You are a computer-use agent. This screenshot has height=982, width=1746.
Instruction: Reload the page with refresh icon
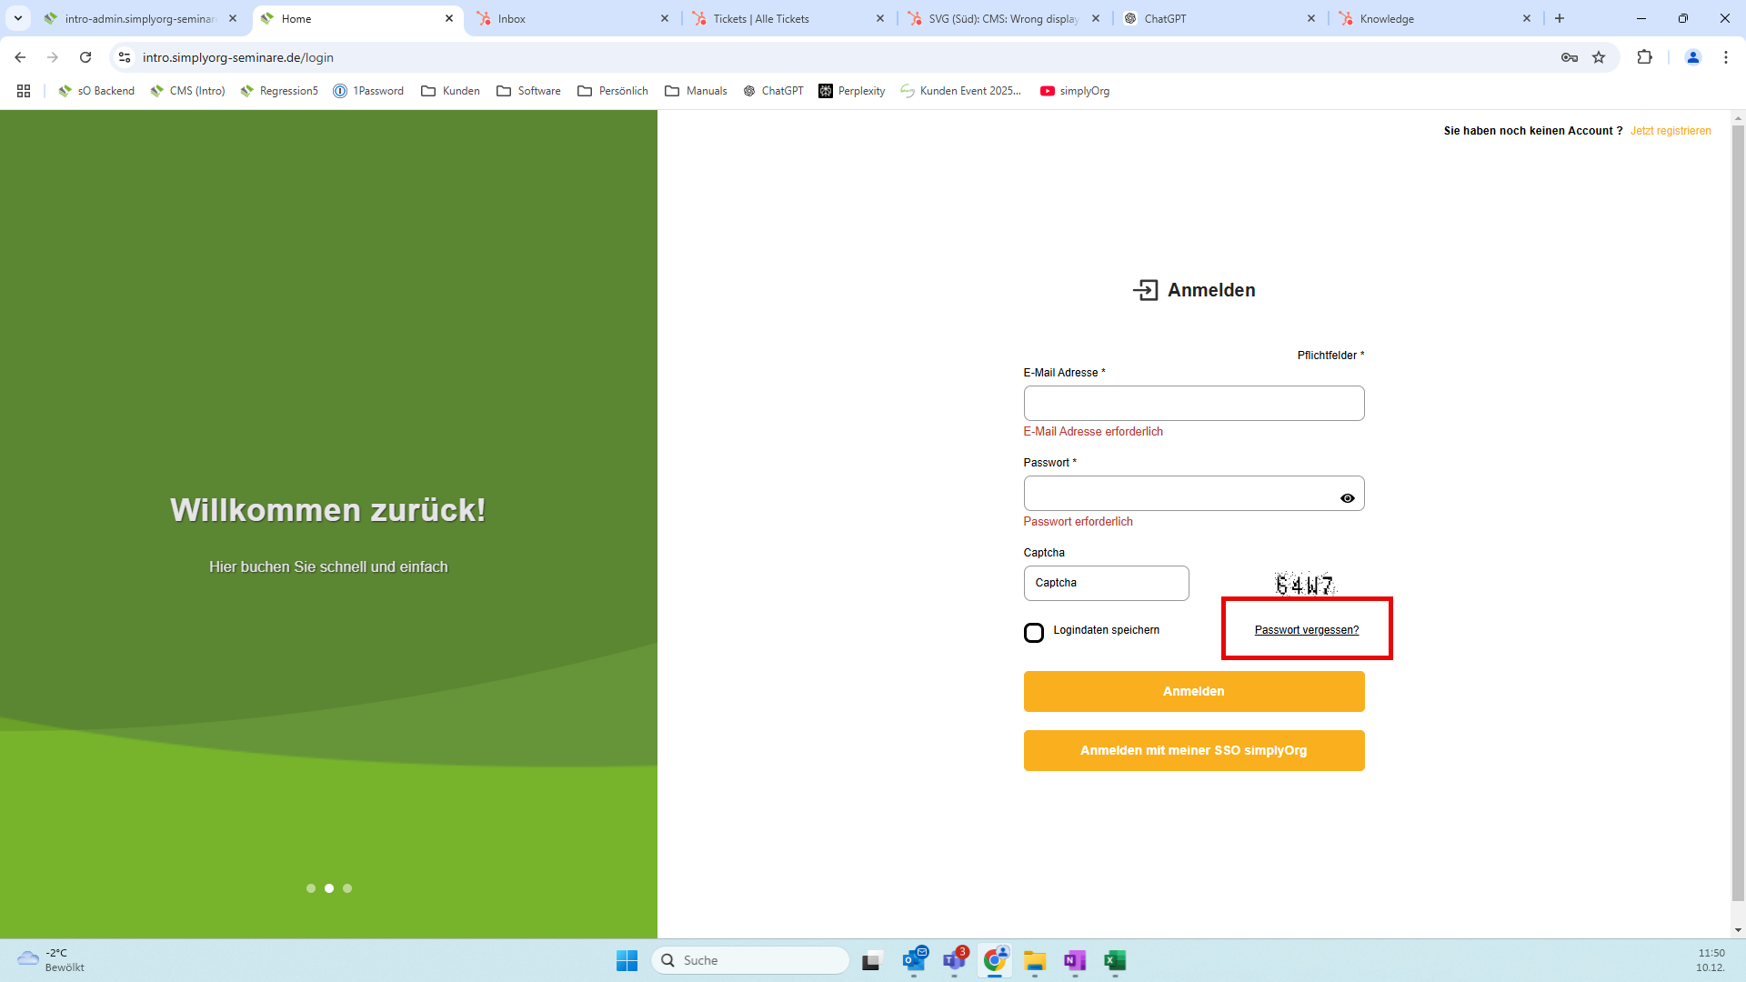pos(85,57)
